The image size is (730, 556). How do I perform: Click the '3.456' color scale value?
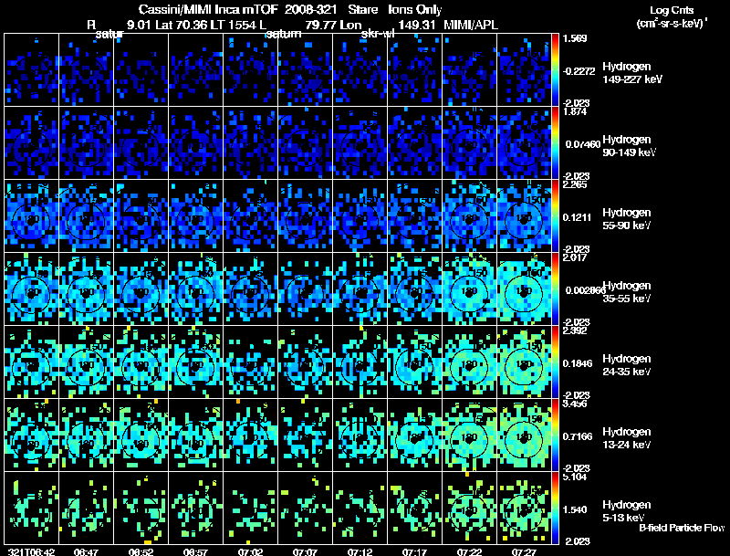575,404
